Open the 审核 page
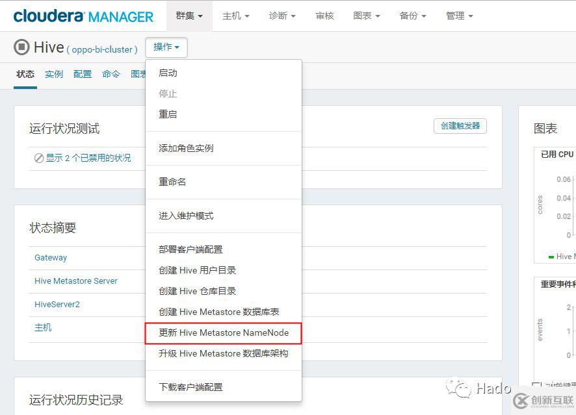The height and width of the screenshot is (415, 576). point(325,16)
